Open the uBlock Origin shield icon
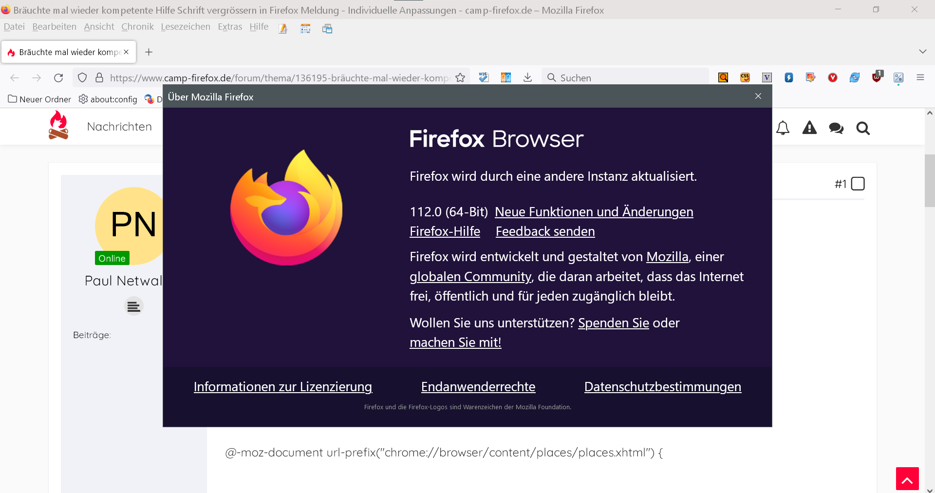The image size is (935, 493). pos(877,76)
